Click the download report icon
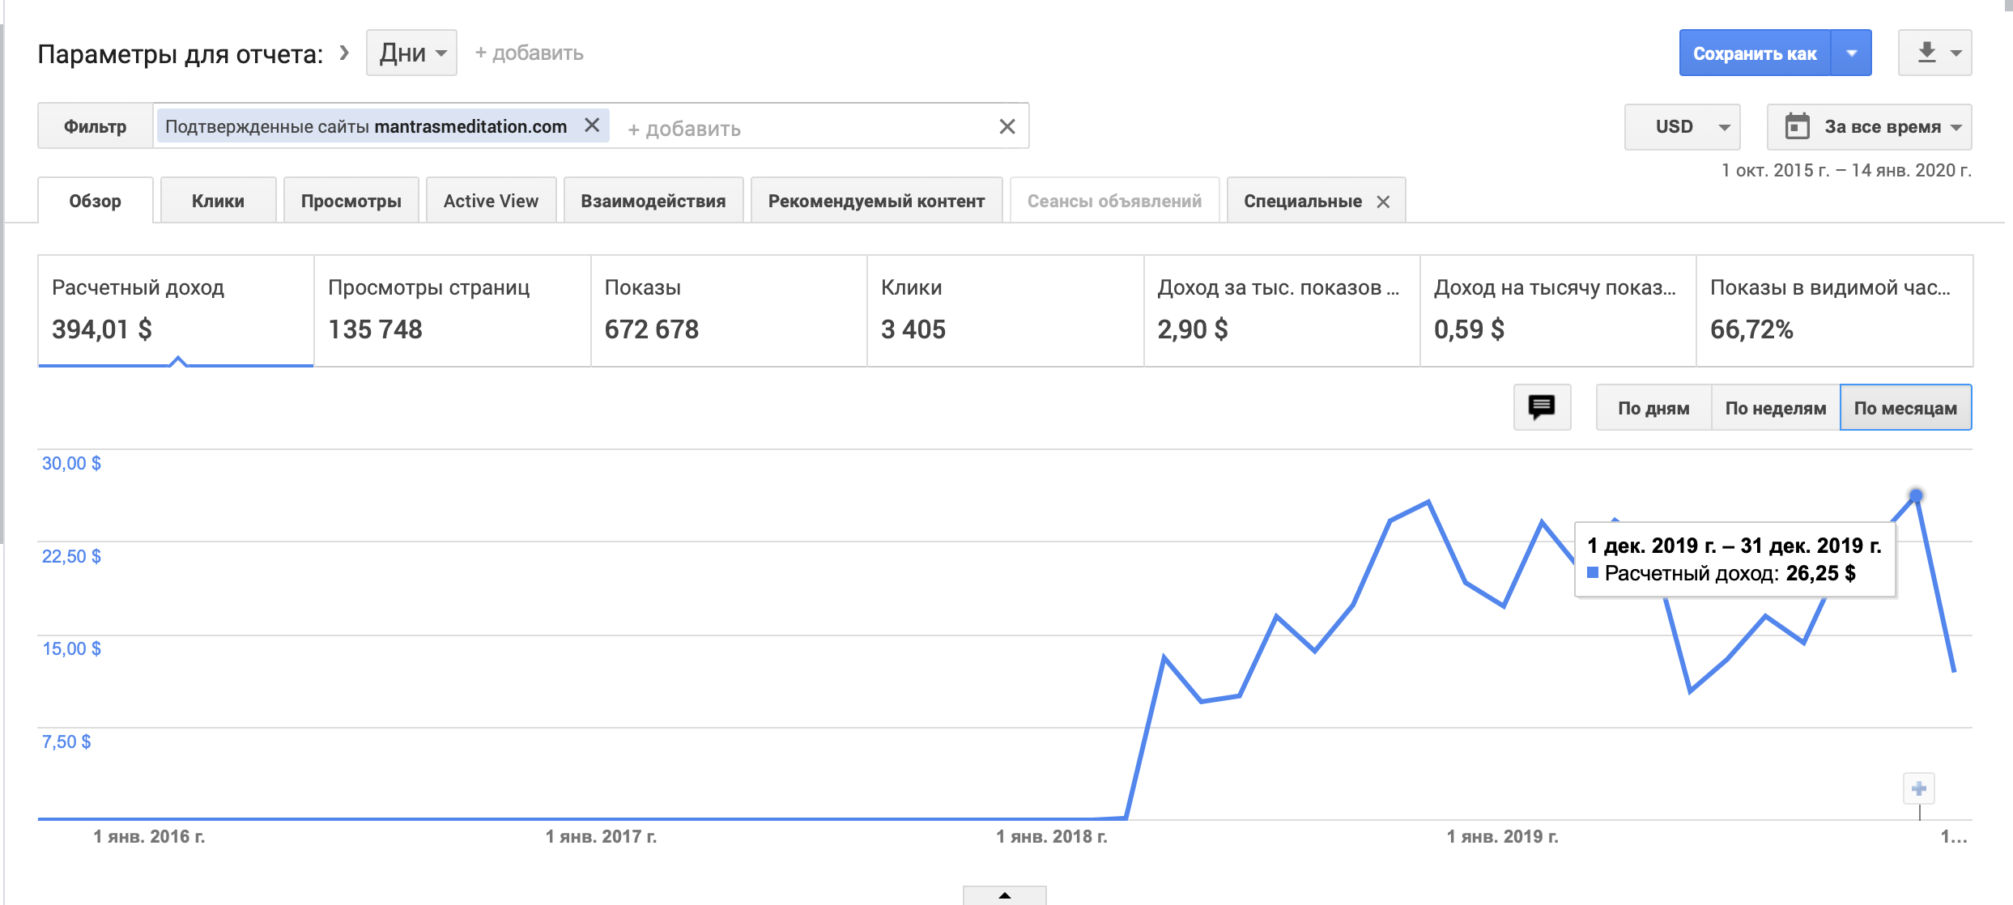The image size is (2013, 905). click(x=1926, y=53)
